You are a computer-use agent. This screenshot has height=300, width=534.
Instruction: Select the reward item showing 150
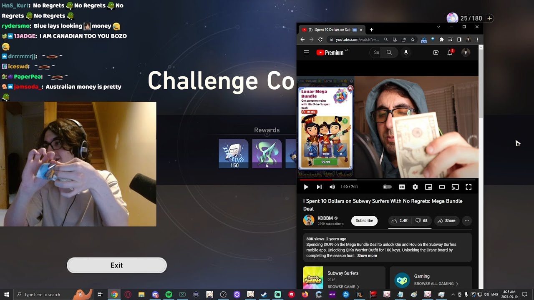coord(234,154)
